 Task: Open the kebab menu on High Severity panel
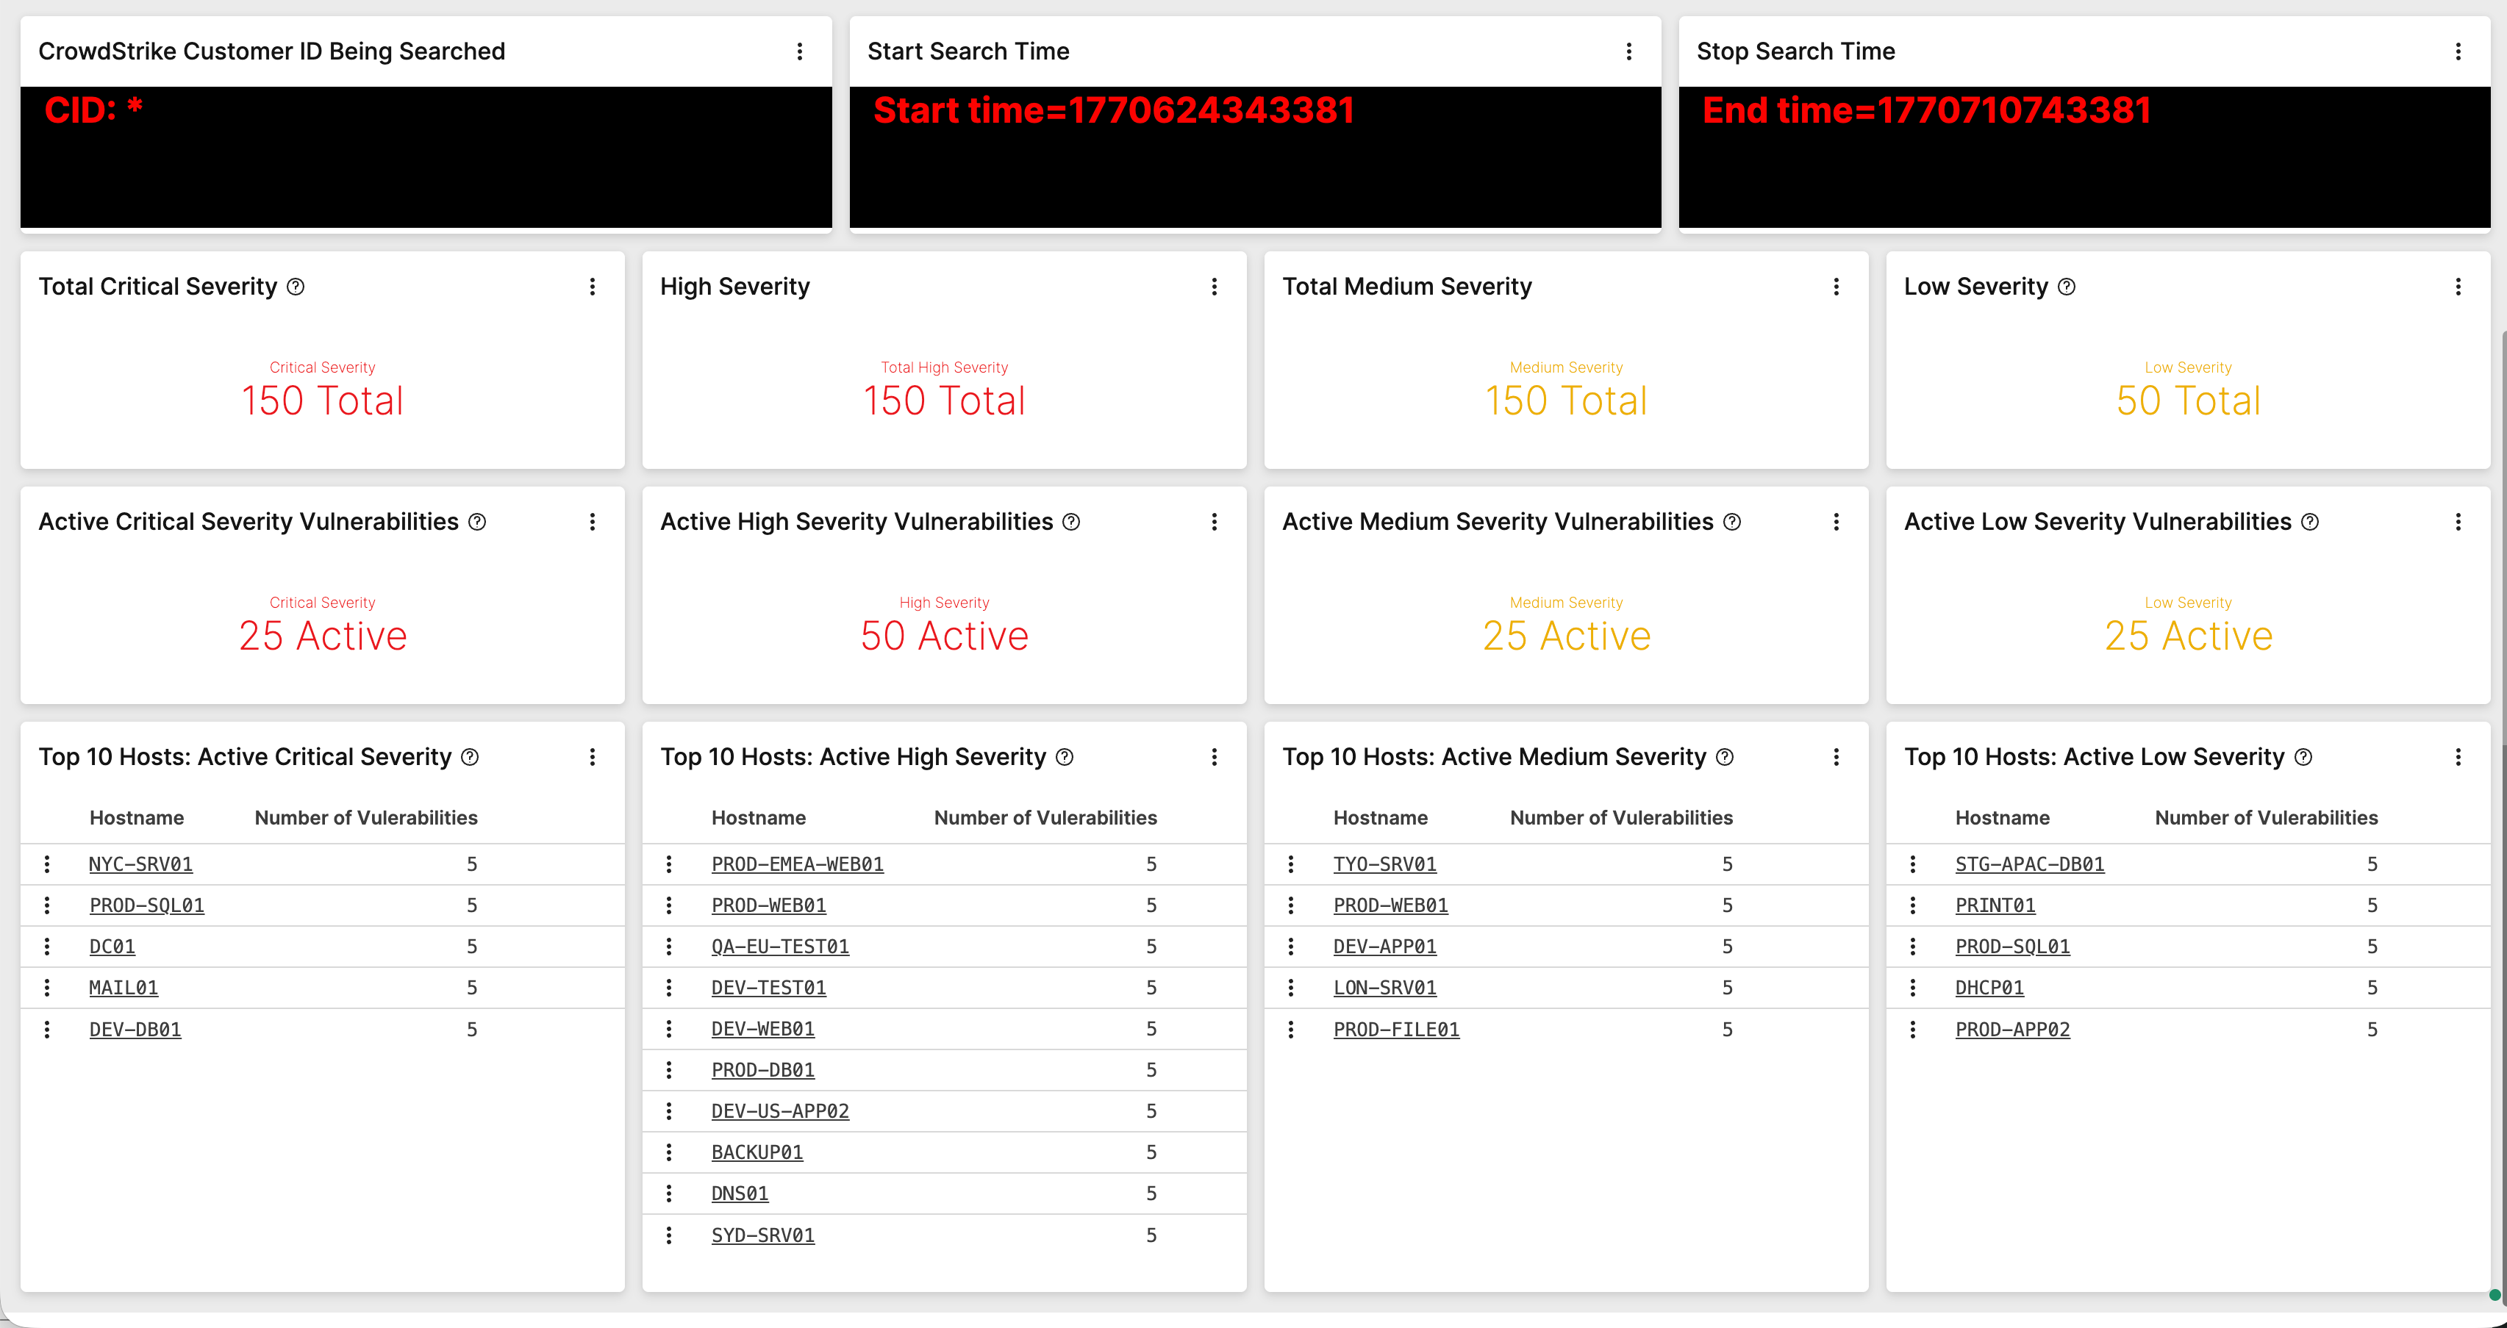1215,286
